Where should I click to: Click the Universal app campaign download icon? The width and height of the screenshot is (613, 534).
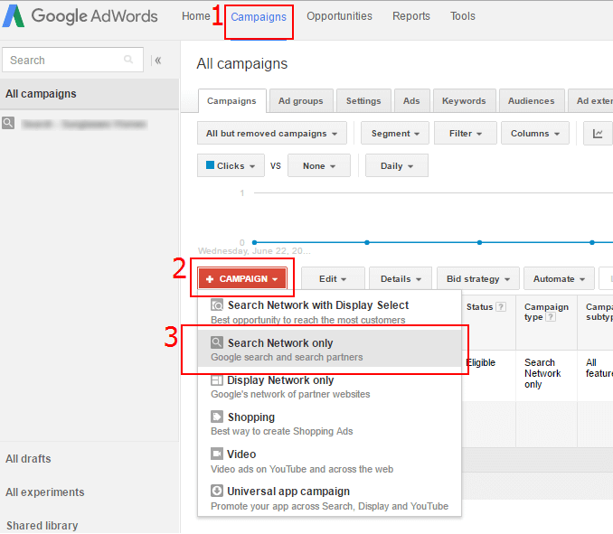click(x=217, y=491)
